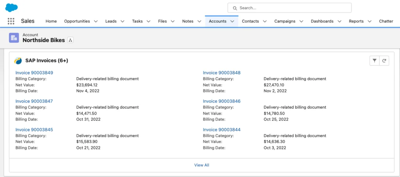Open Invoice 90003848 link

(x=222, y=73)
